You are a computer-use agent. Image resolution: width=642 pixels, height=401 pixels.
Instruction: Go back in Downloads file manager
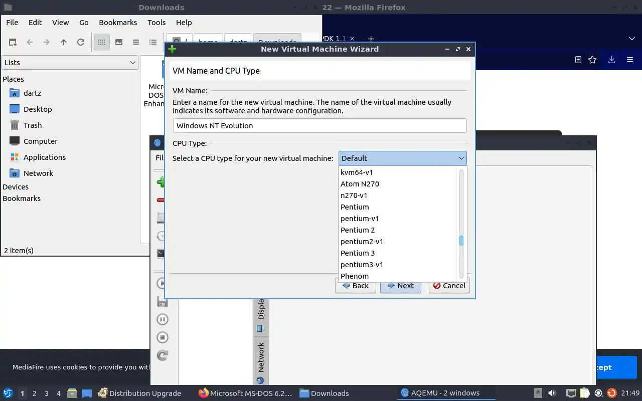(30, 42)
